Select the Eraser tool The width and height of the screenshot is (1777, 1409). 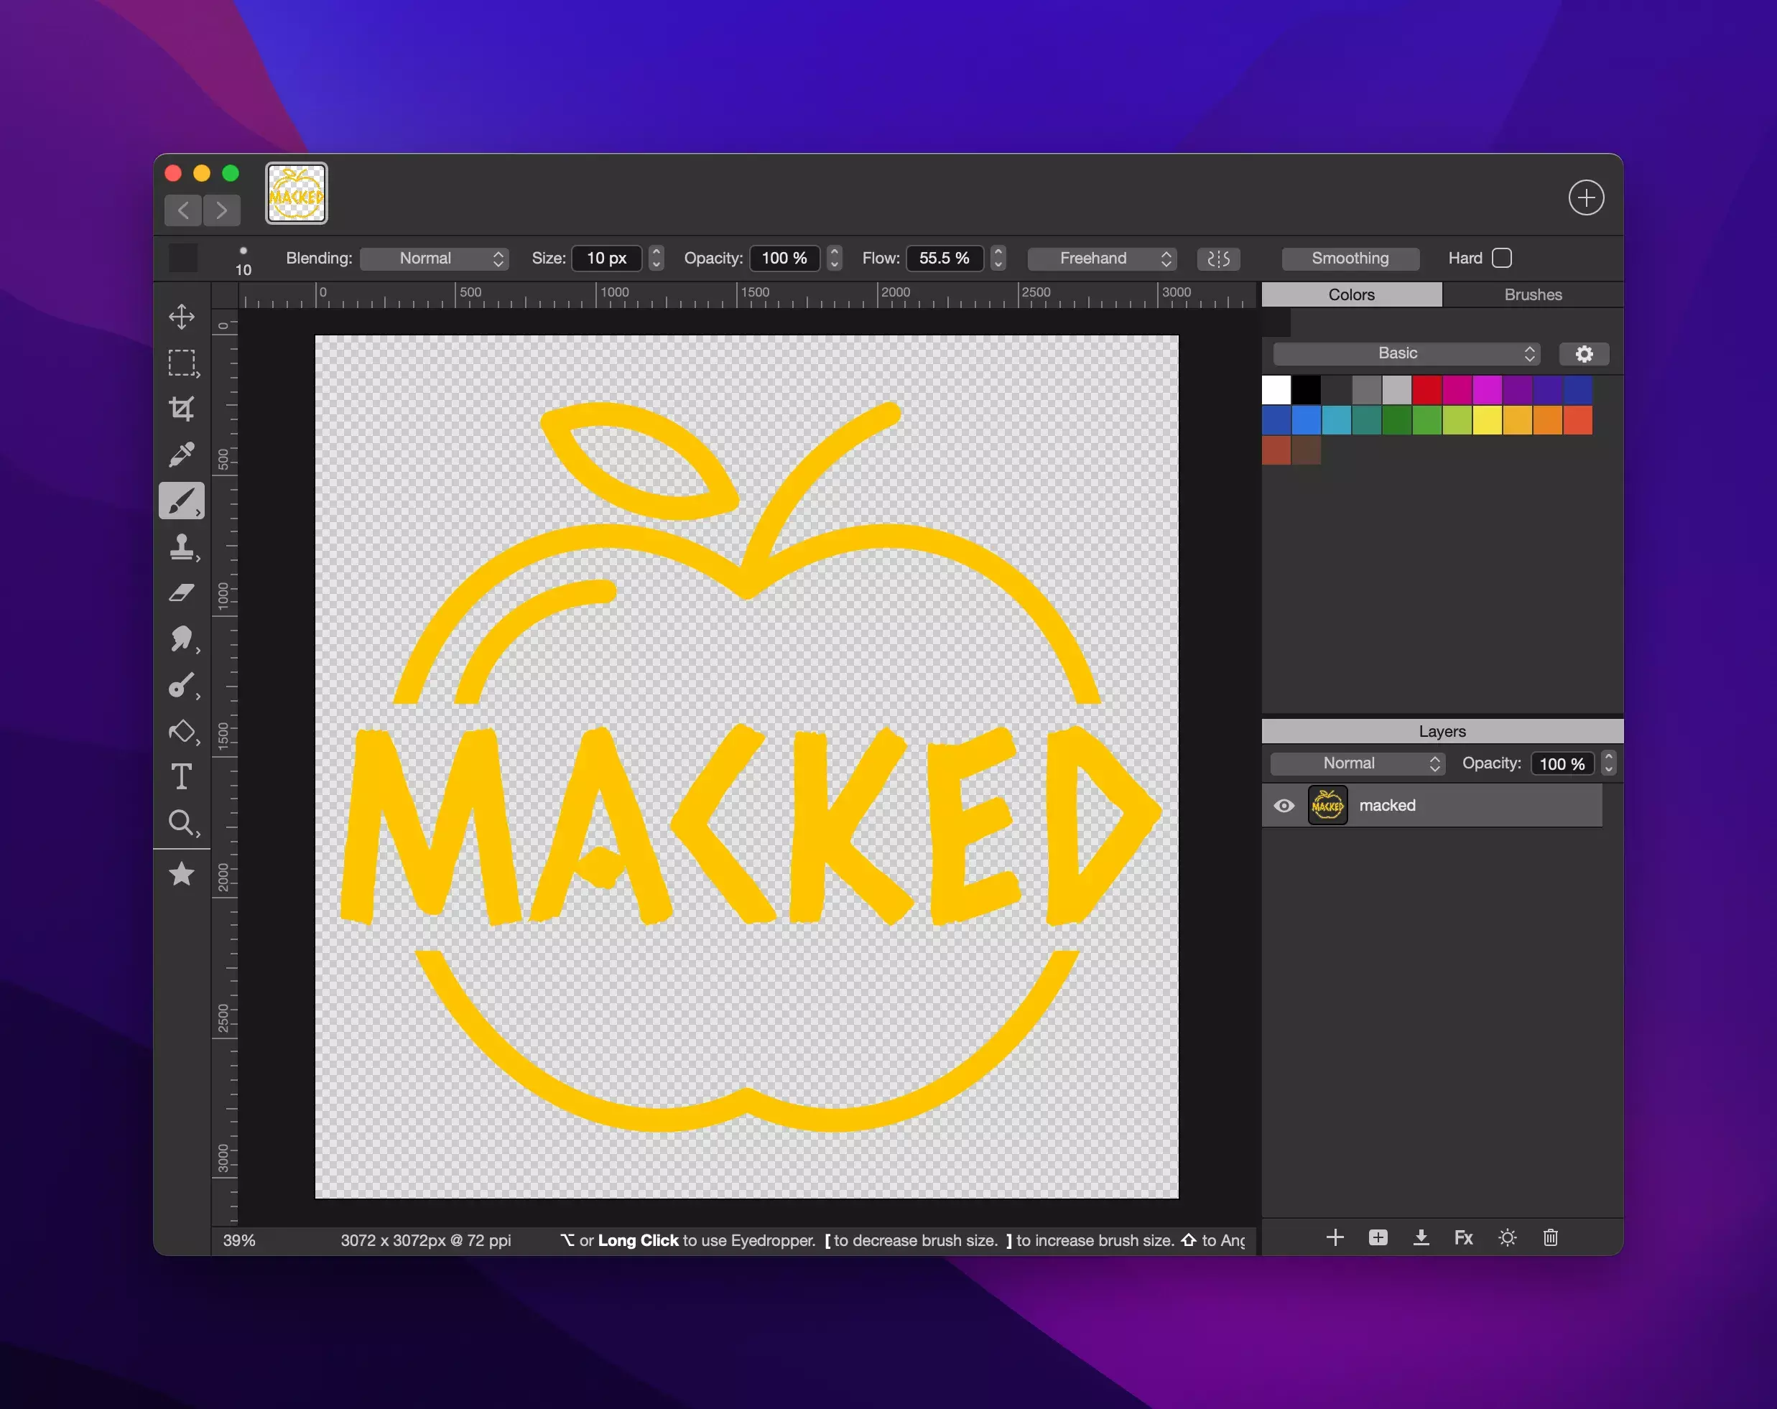tap(181, 592)
